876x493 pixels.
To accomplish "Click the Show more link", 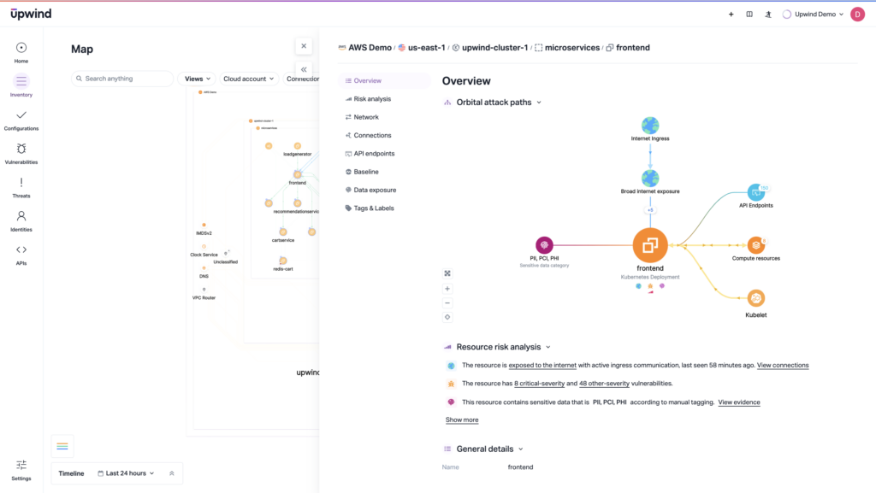I will coord(462,420).
